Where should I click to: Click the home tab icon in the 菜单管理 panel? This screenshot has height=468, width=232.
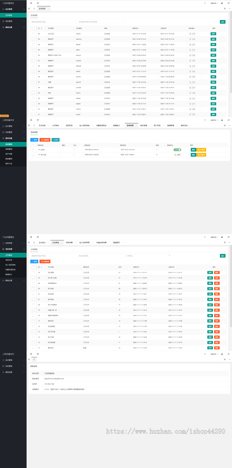pos(34,125)
